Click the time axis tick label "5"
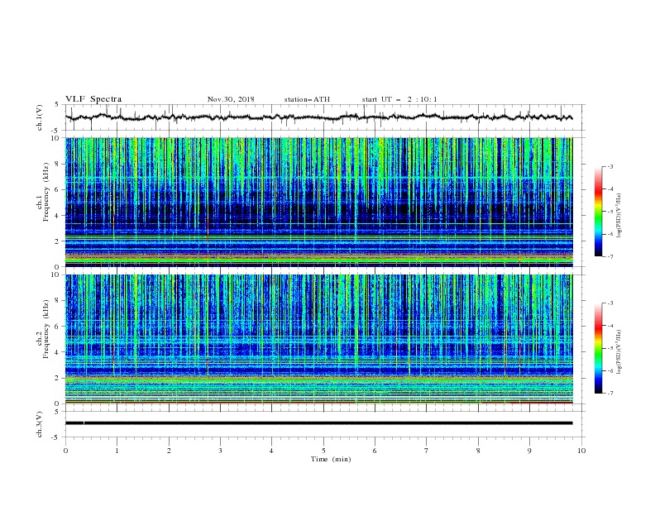655x506 pixels. [x=323, y=451]
